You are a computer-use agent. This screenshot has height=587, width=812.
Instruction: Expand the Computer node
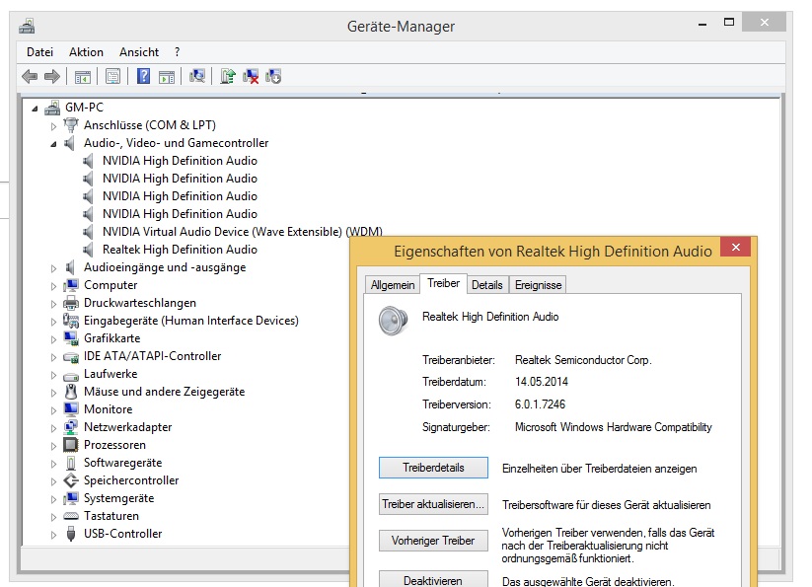(x=53, y=286)
